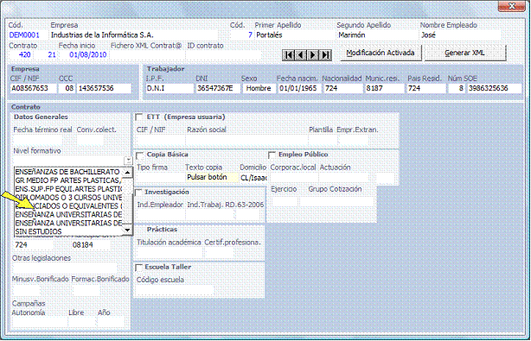Select DIPLOMADOS O 3 CURSOS UNIVE option
Viewport: 531px width, 341px height.
point(68,198)
